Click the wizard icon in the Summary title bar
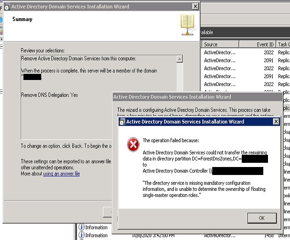 pyautogui.click(x=7, y=7)
